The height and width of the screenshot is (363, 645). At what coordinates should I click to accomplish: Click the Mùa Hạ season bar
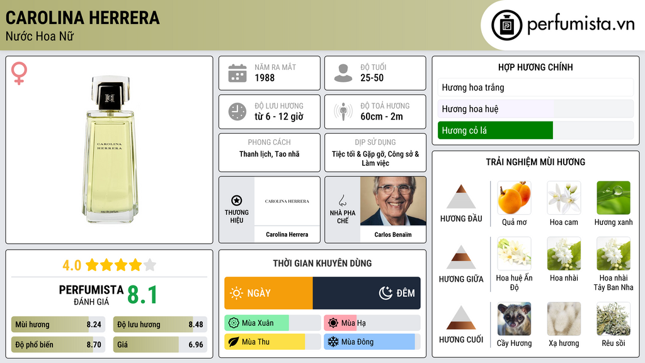pos(372,323)
